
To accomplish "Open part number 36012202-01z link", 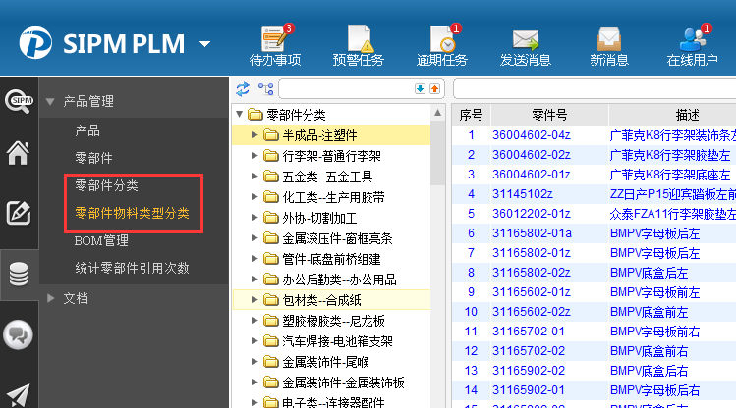I will point(532,214).
